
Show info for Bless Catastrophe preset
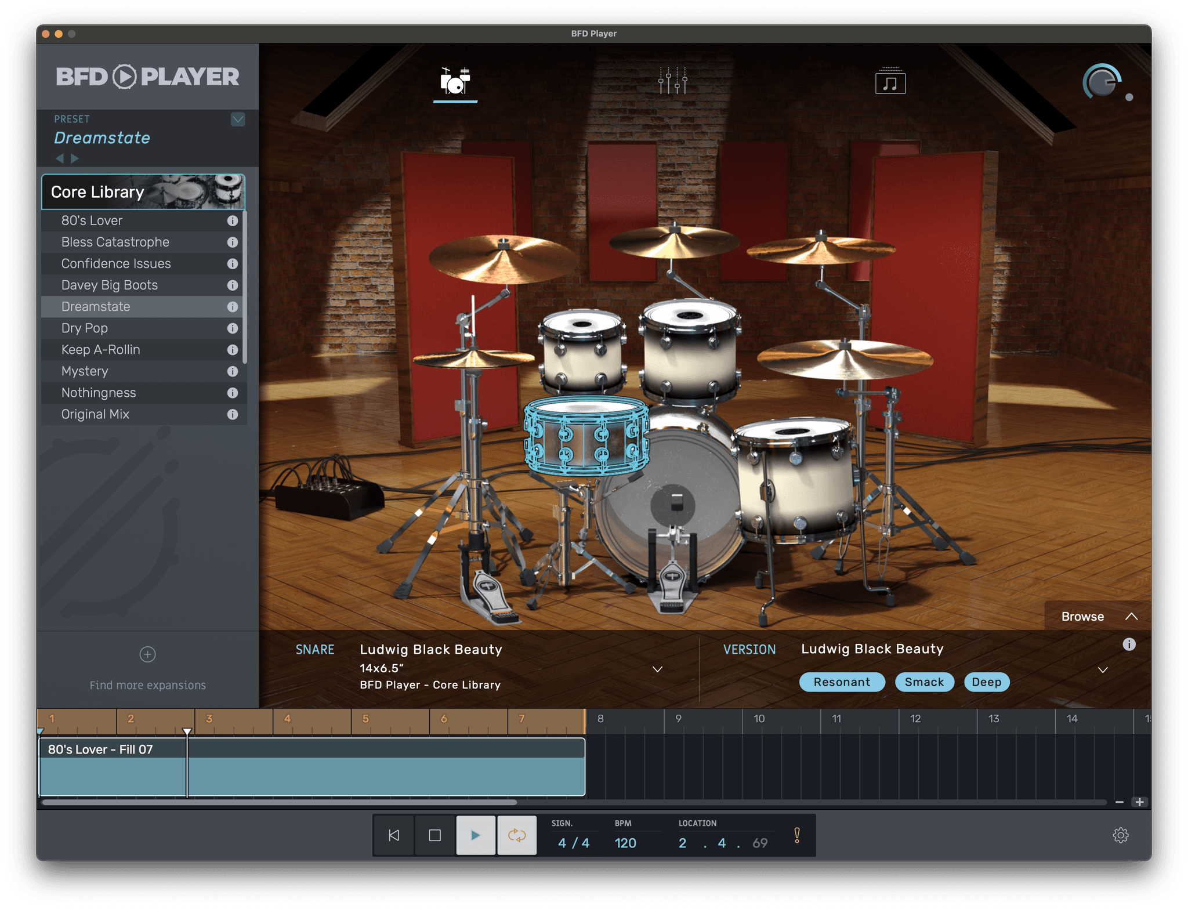point(233,242)
